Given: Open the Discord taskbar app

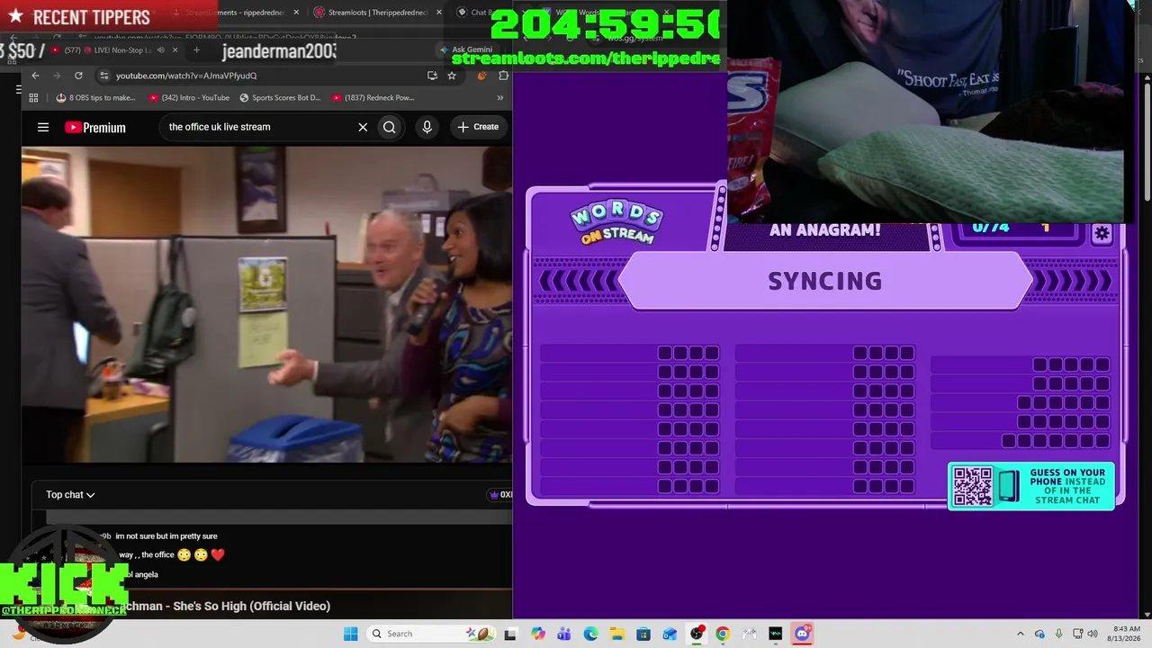Looking at the screenshot, I should (x=802, y=634).
